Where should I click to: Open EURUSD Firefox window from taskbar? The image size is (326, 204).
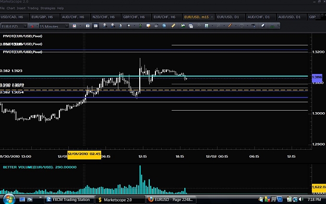(171, 200)
